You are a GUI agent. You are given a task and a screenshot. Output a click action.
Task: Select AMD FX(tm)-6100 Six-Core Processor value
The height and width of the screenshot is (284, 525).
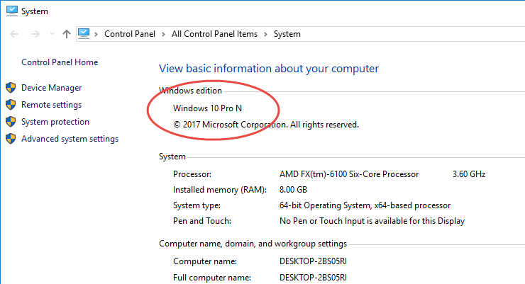349,174
